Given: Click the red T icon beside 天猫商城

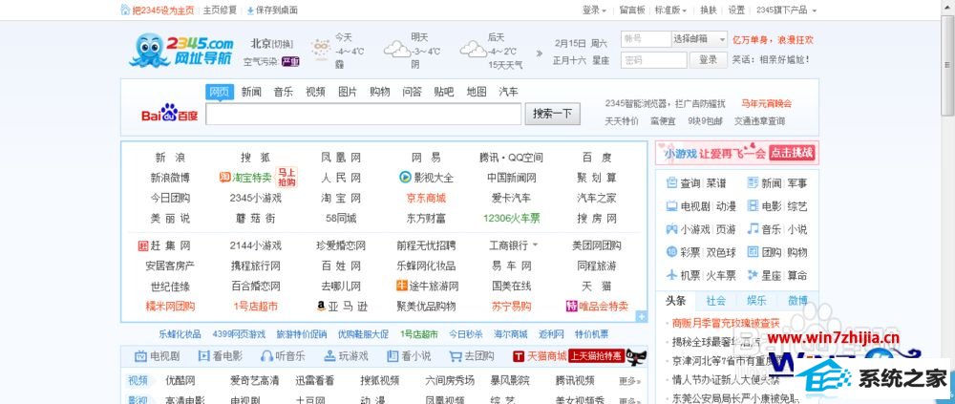Looking at the screenshot, I should pos(519,356).
